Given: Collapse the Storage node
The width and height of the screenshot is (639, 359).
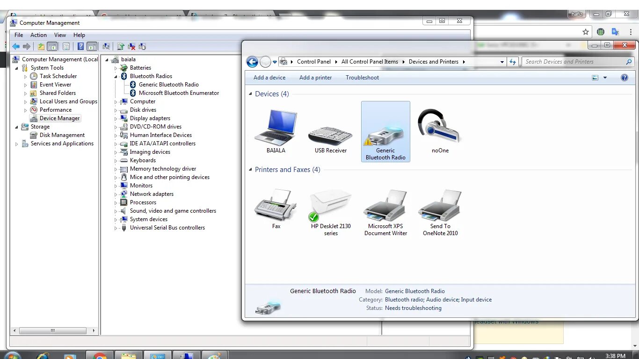Looking at the screenshot, I should click(x=17, y=127).
